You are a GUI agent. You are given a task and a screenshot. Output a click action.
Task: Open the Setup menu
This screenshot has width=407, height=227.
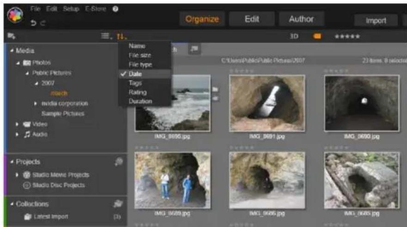pos(71,9)
